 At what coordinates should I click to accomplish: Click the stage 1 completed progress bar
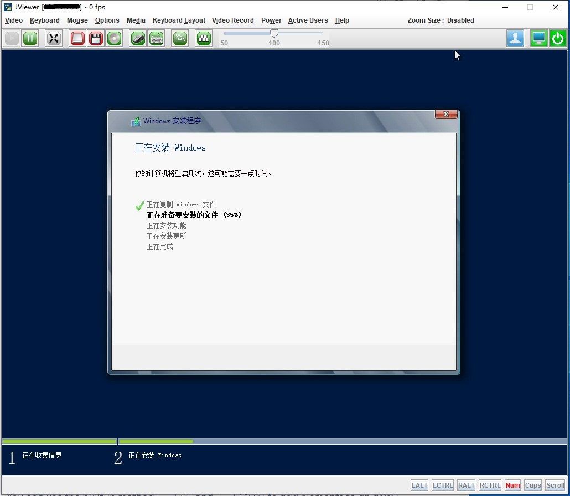[60, 441]
